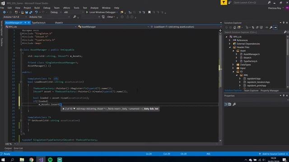Open the Chrome icon in the Windows taskbar
Viewport: 289px width, 162px height.
pos(31,160)
